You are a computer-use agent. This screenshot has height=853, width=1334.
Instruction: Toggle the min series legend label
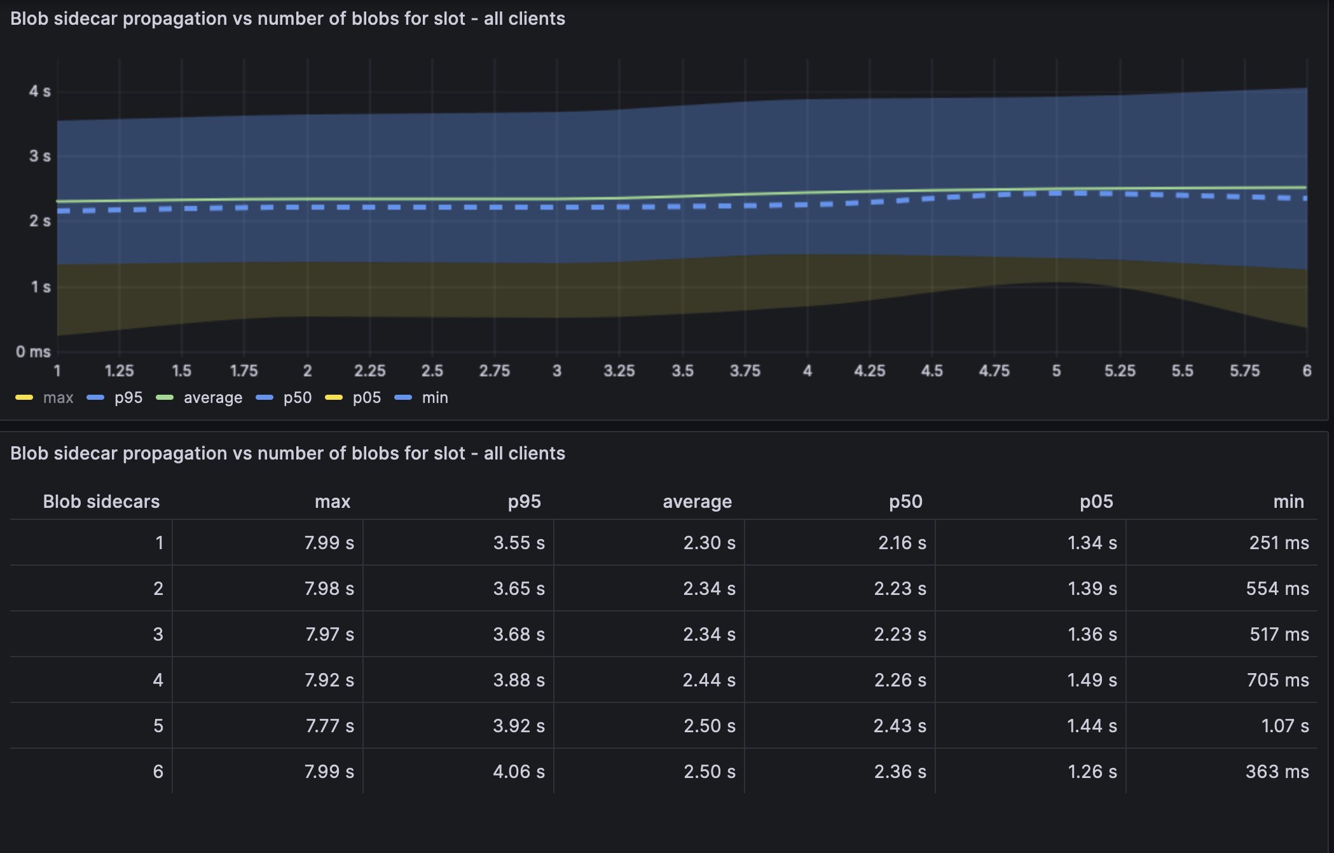coord(435,398)
